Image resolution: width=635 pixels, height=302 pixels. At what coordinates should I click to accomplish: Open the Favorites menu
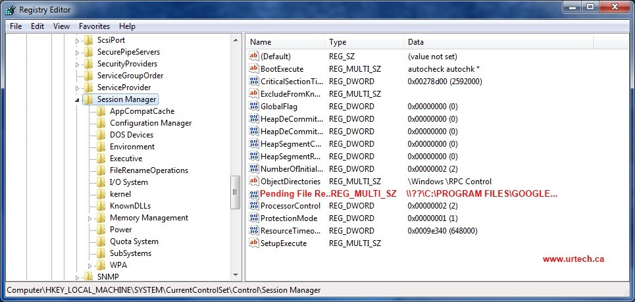(x=94, y=26)
